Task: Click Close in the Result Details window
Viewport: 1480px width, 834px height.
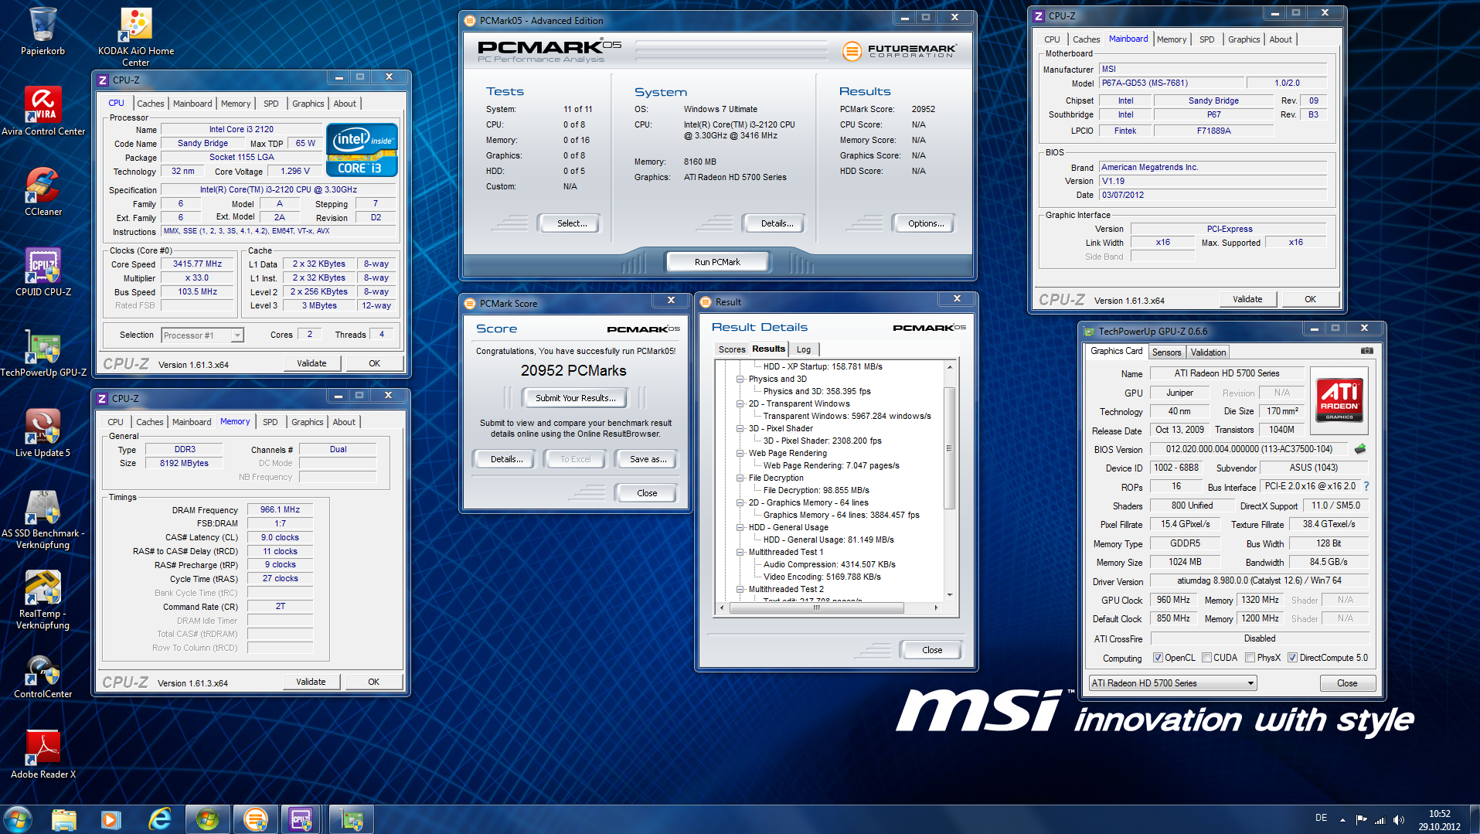Action: (x=932, y=650)
